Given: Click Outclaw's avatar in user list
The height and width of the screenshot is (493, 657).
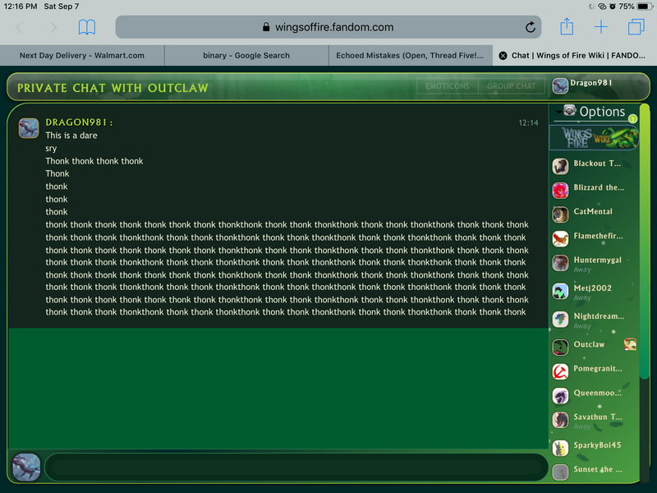Looking at the screenshot, I should tap(560, 348).
